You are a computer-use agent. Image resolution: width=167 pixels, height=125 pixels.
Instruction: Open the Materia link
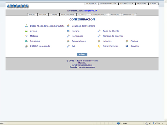click(x=34, y=36)
